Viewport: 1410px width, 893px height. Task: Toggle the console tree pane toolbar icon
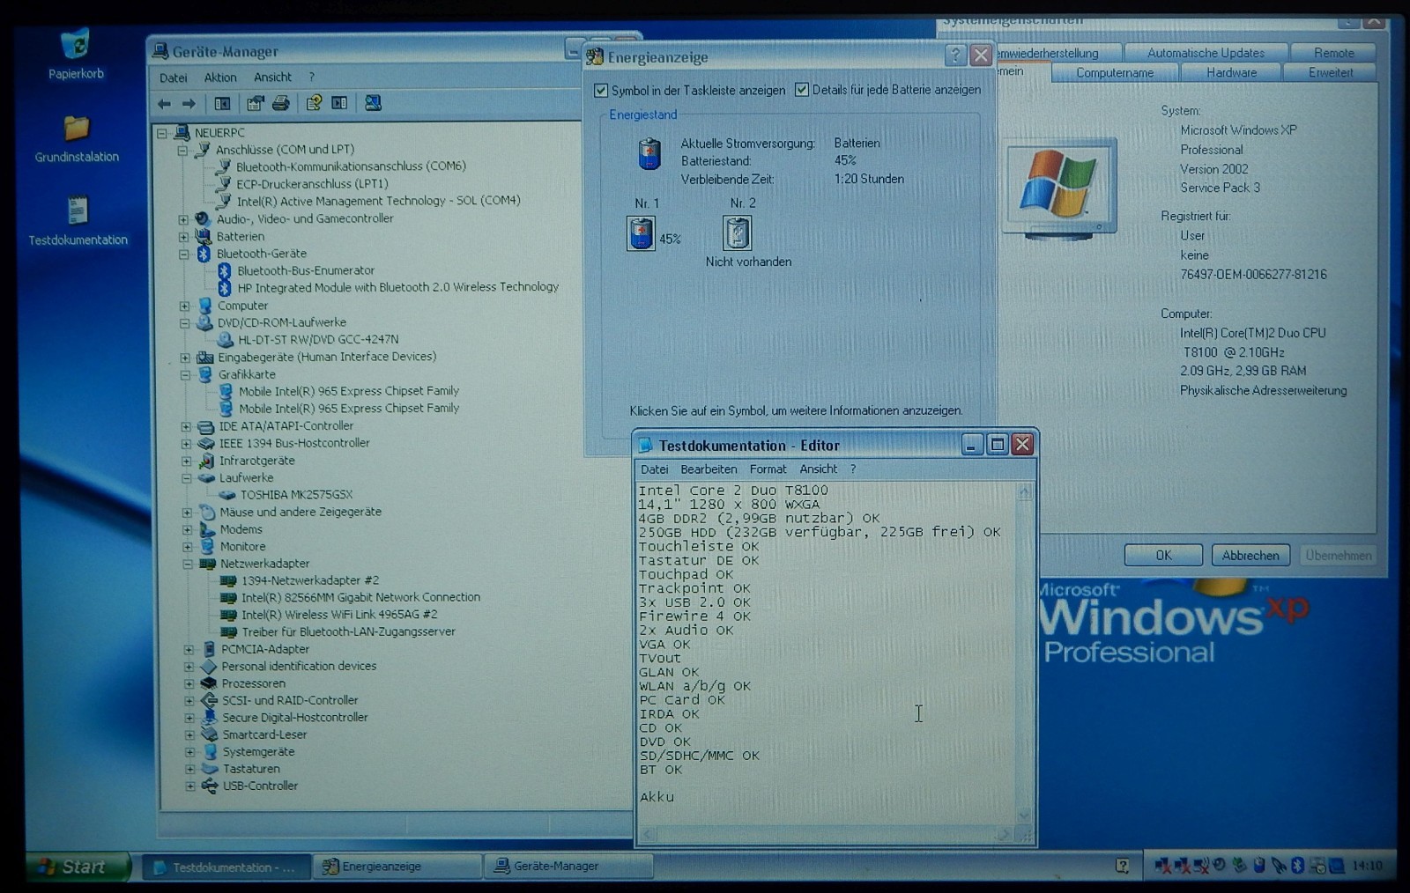pyautogui.click(x=222, y=104)
